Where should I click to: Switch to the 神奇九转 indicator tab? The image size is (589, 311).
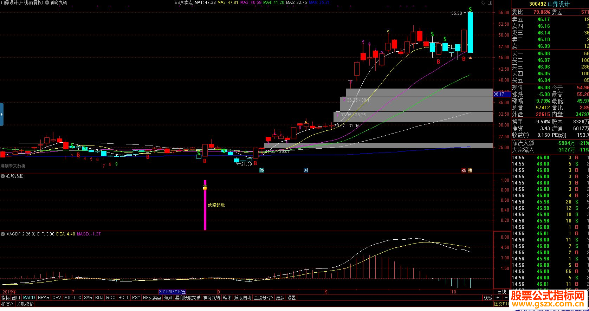[212, 298]
